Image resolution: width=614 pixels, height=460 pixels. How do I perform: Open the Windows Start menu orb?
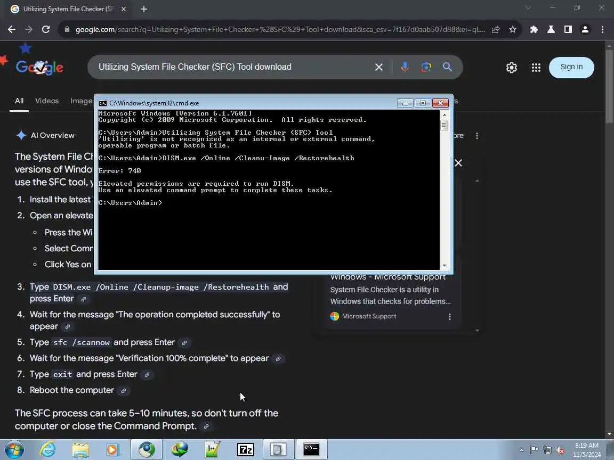[14, 449]
